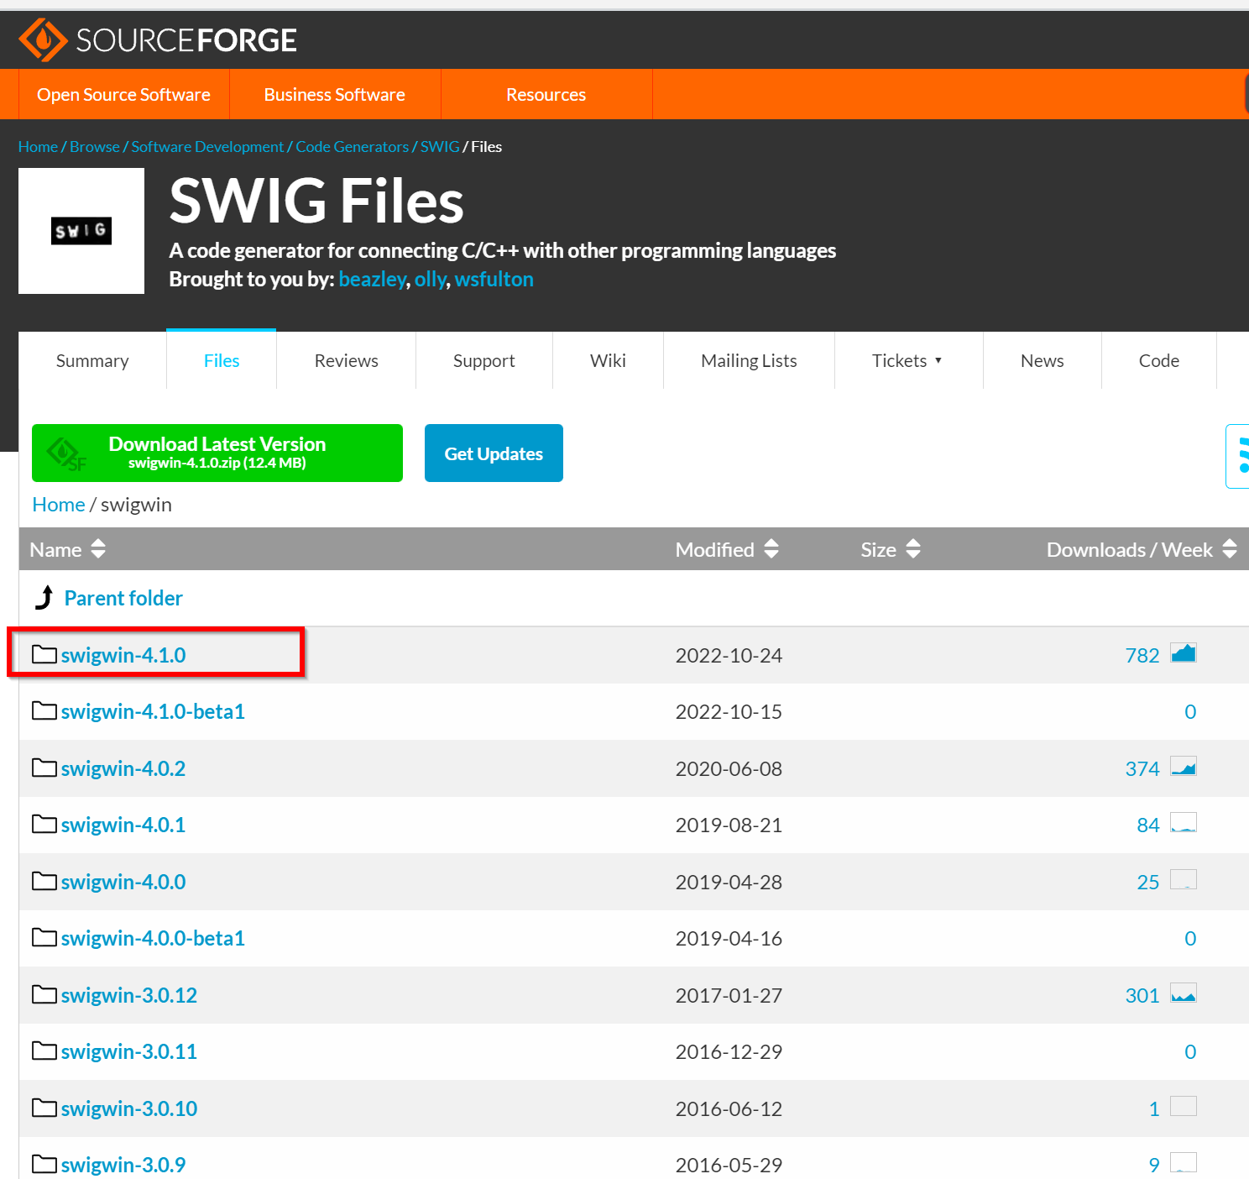
Task: Open the swigwin-3.0.11 folder link
Action: click(129, 1051)
